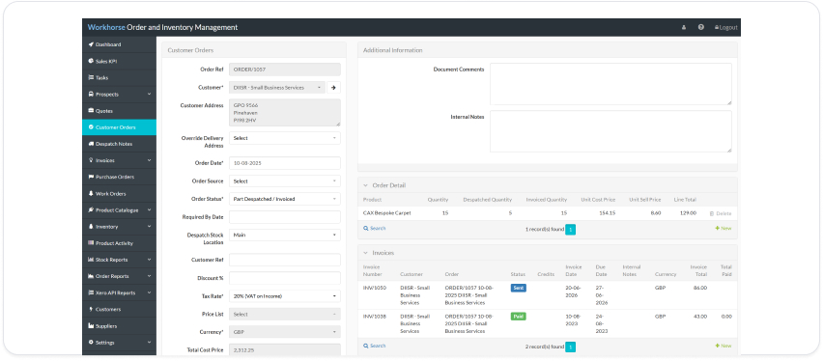The height and width of the screenshot is (361, 823).
Task: Click the Order Reports area chart icon
Action: [x=91, y=276]
